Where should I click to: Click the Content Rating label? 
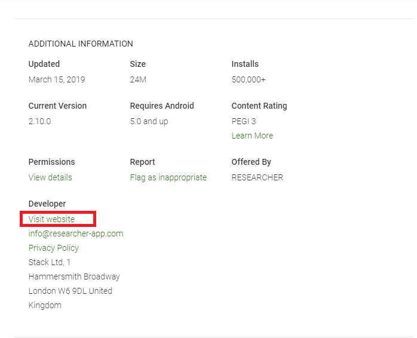click(259, 106)
